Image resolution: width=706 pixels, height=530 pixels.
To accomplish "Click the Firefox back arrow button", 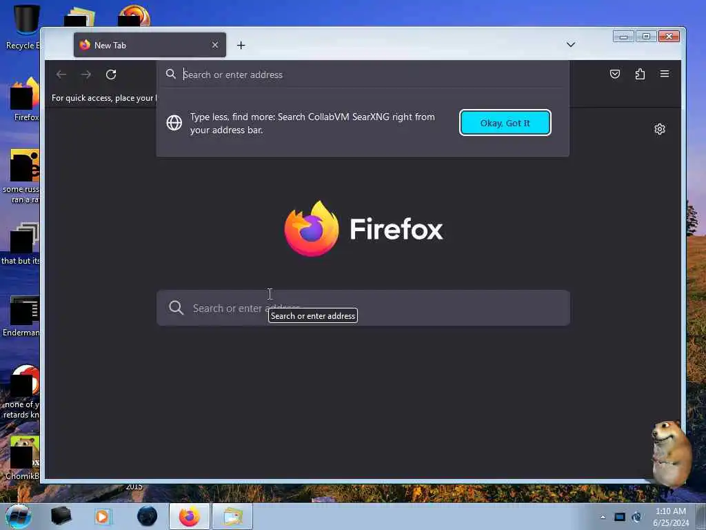I will tap(61, 75).
